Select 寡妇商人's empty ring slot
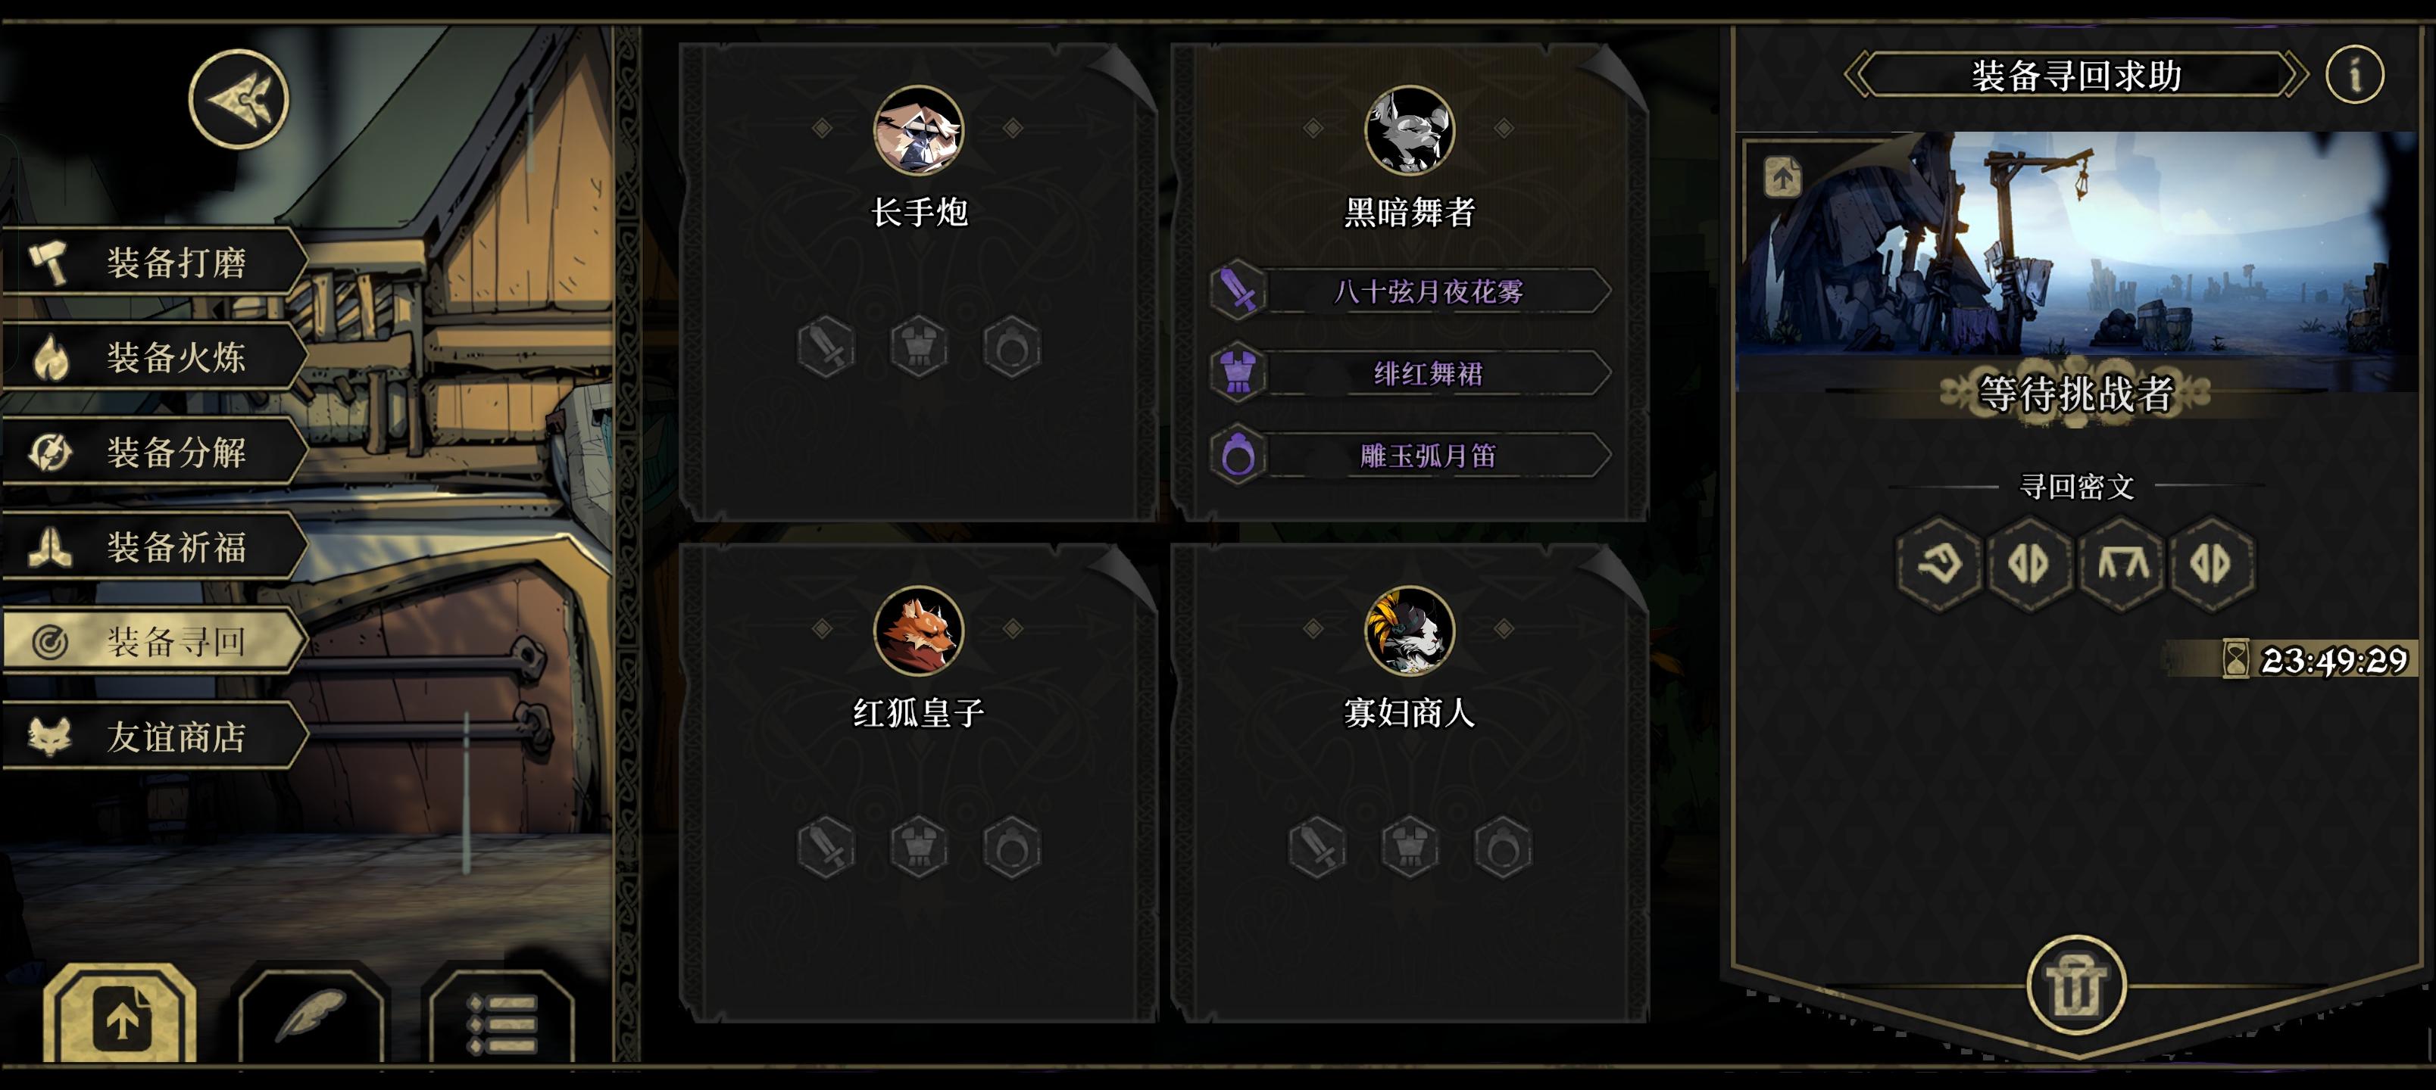 [1503, 847]
